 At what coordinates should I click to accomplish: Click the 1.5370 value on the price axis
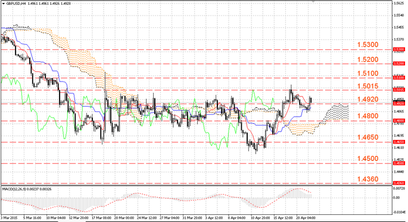[x=398, y=39]
